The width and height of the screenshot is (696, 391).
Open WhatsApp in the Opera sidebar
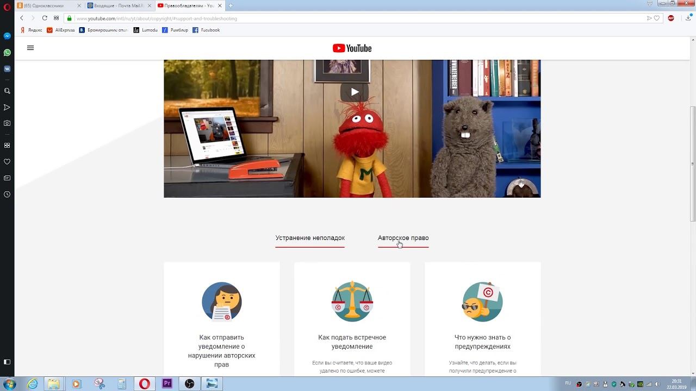point(7,53)
